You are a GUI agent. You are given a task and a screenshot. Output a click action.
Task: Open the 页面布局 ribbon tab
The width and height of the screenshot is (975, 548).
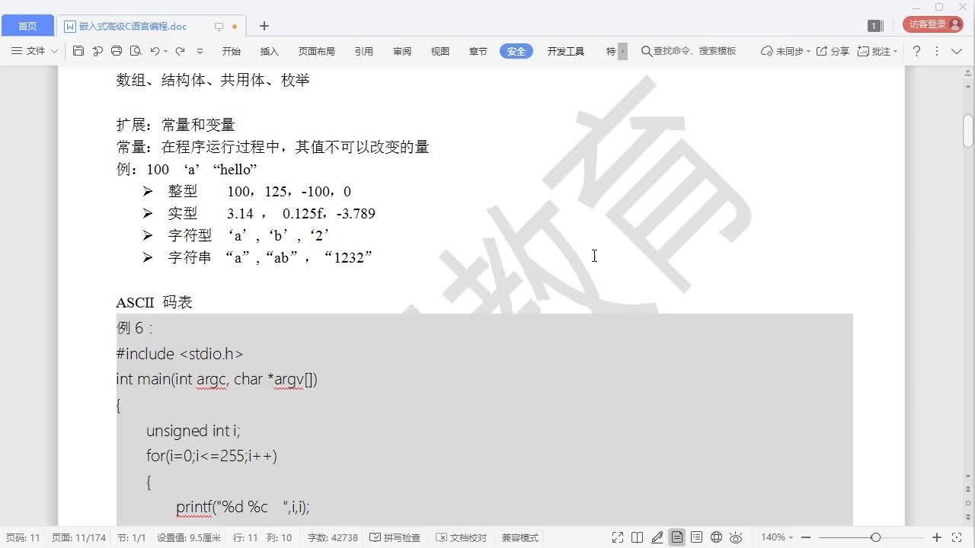pyautogui.click(x=317, y=51)
